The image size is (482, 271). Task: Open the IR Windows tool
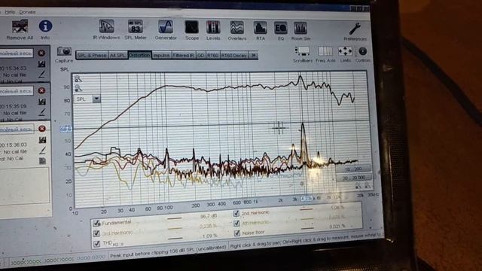point(106,26)
